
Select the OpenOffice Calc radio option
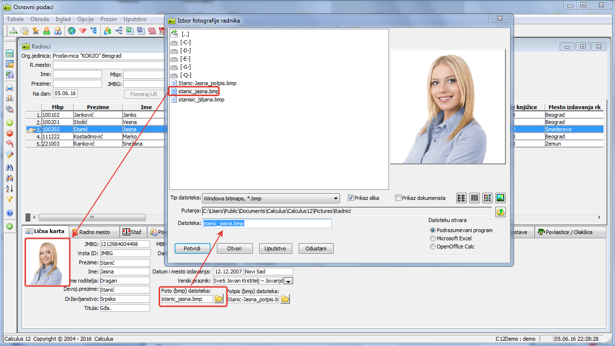tap(433, 247)
